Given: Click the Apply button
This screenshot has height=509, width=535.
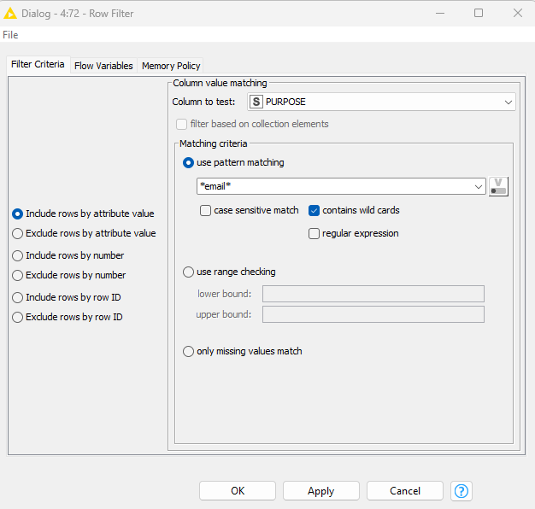Looking at the screenshot, I should pyautogui.click(x=320, y=491).
